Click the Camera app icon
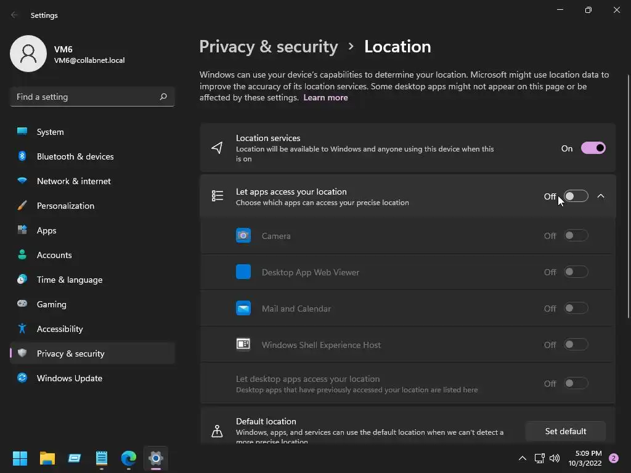The width and height of the screenshot is (631, 473). [243, 236]
